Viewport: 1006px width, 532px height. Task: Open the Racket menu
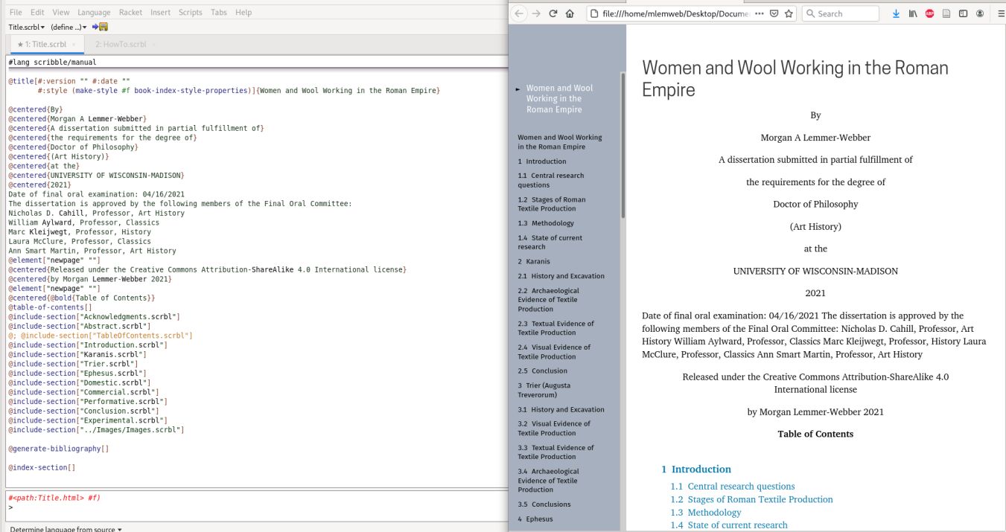click(130, 13)
